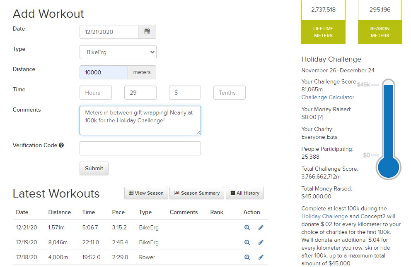Click into the Hours time field
This screenshot has height=267, width=411.
[96, 93]
